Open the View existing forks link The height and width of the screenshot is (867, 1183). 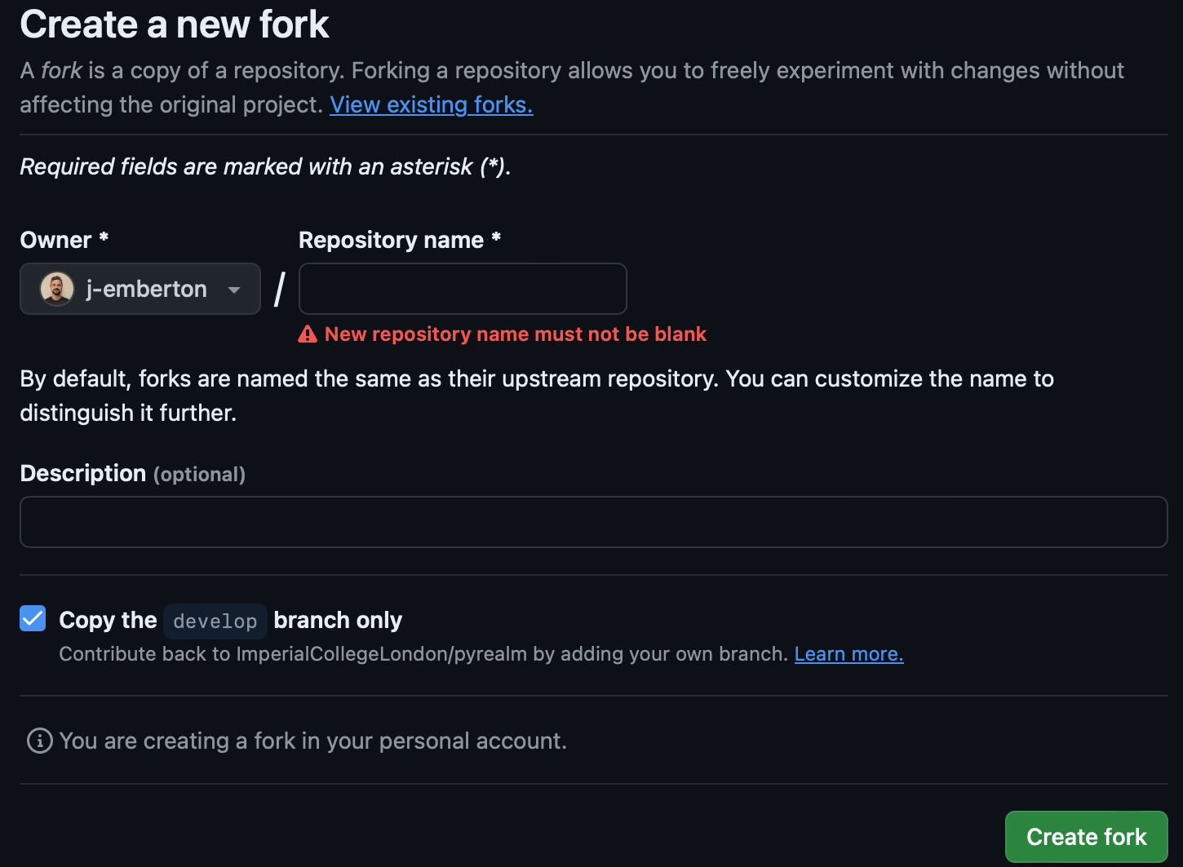[431, 105]
